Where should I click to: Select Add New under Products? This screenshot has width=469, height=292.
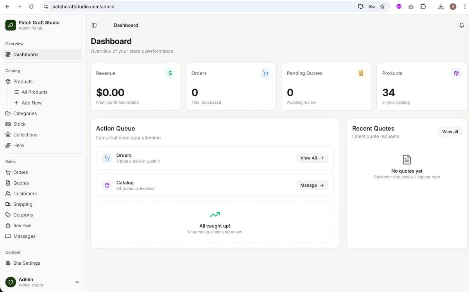31,103
